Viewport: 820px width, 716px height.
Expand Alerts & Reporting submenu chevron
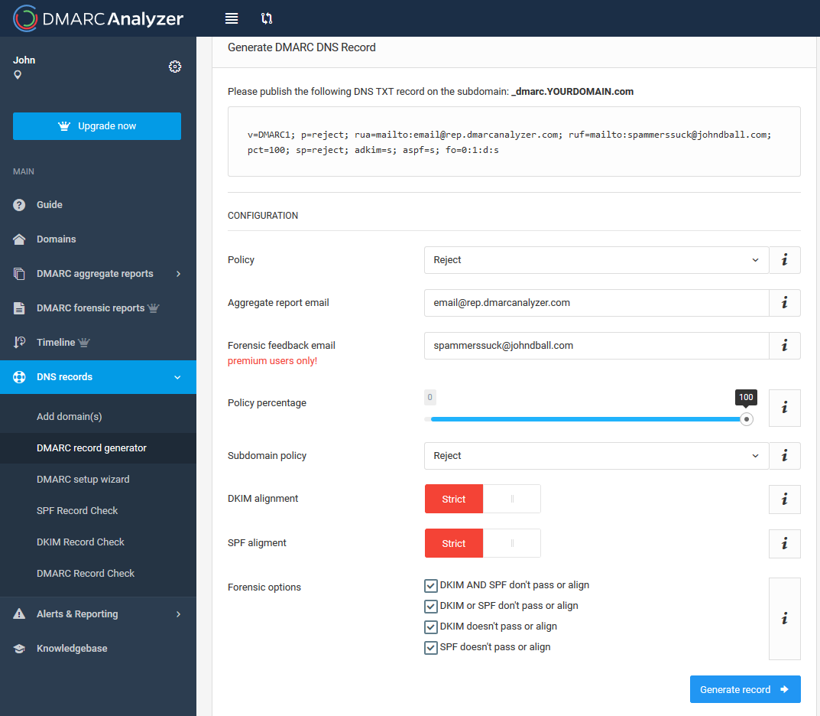[178, 614]
